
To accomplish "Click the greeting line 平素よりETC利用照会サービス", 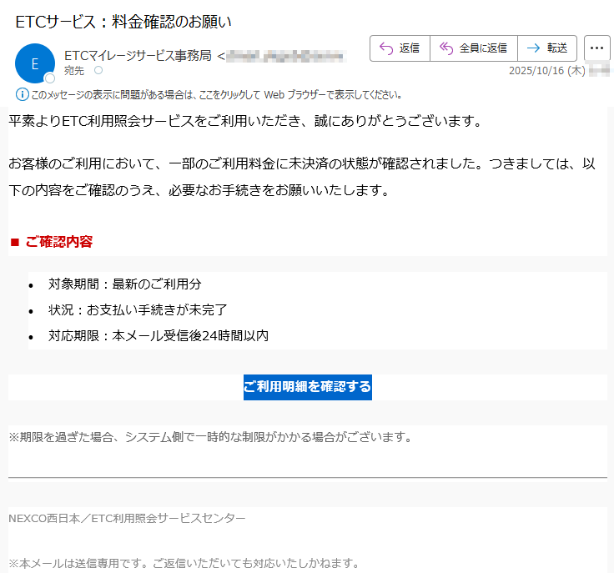I will point(245,121).
